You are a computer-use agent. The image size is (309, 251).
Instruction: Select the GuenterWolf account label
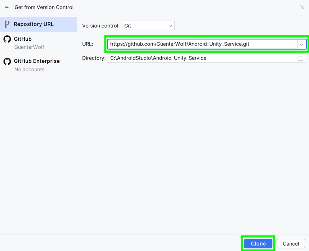pos(29,47)
